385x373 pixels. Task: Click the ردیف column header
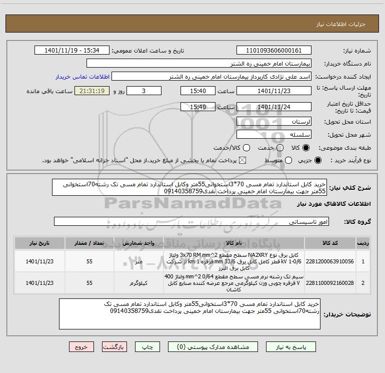tap(363, 243)
